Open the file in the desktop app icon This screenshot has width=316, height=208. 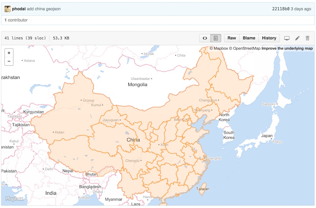[287, 38]
